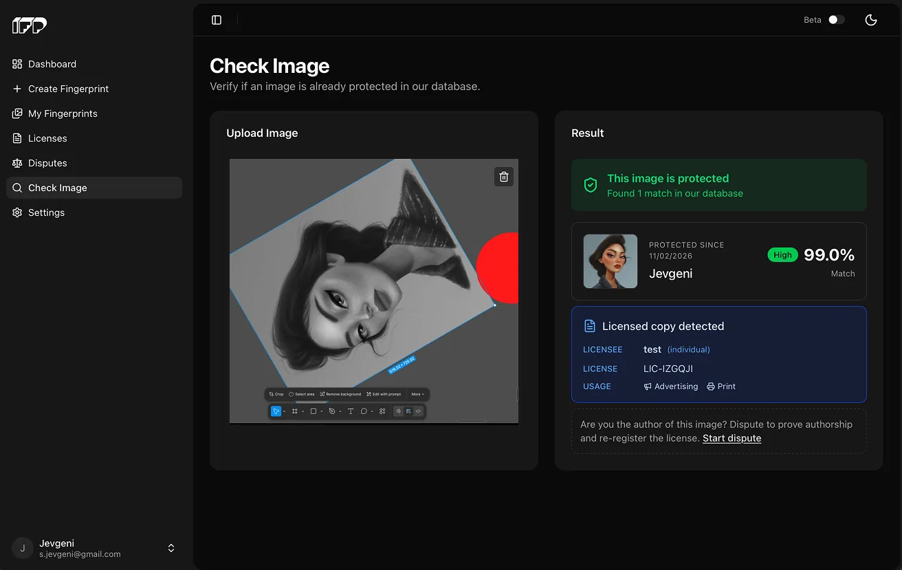902x570 pixels.
Task: Click the 'Licensed copy detected' heading
Action: pos(663,326)
